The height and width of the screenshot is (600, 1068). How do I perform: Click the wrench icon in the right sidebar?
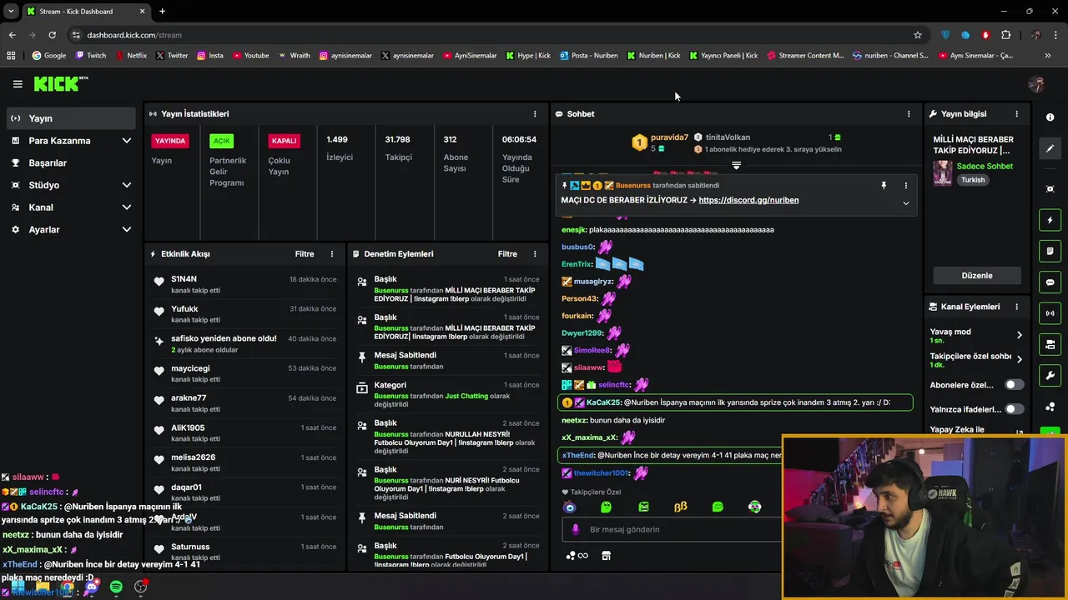1050,376
